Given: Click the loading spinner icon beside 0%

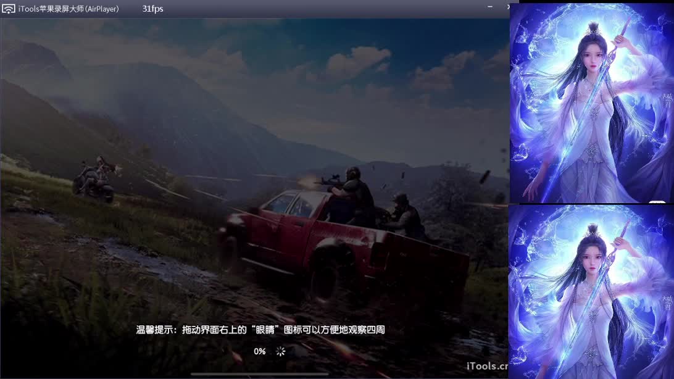Looking at the screenshot, I should click(281, 351).
